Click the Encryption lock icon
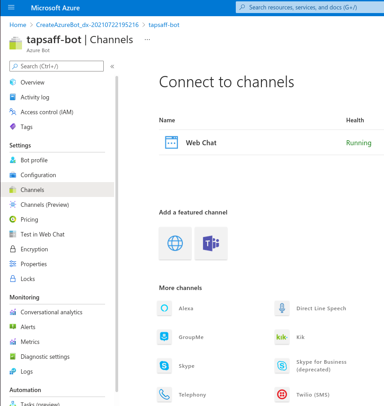The height and width of the screenshot is (406, 384). pyautogui.click(x=13, y=249)
